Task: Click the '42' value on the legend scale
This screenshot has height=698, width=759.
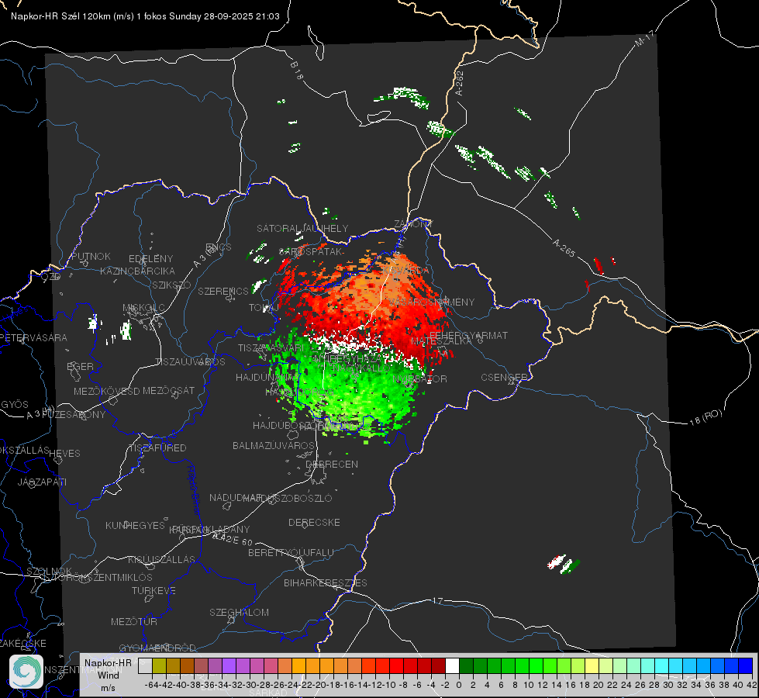Action: tap(751, 685)
